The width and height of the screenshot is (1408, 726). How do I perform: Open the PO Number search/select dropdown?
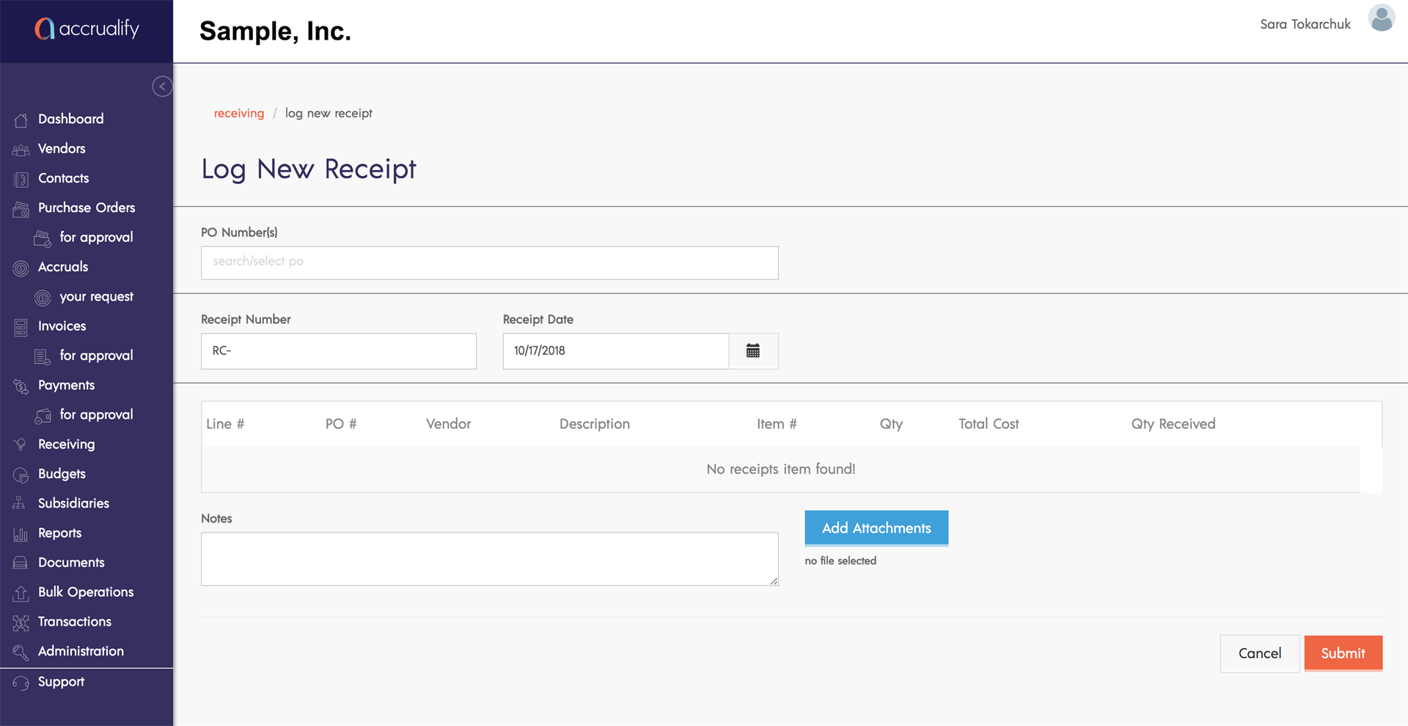pyautogui.click(x=490, y=263)
